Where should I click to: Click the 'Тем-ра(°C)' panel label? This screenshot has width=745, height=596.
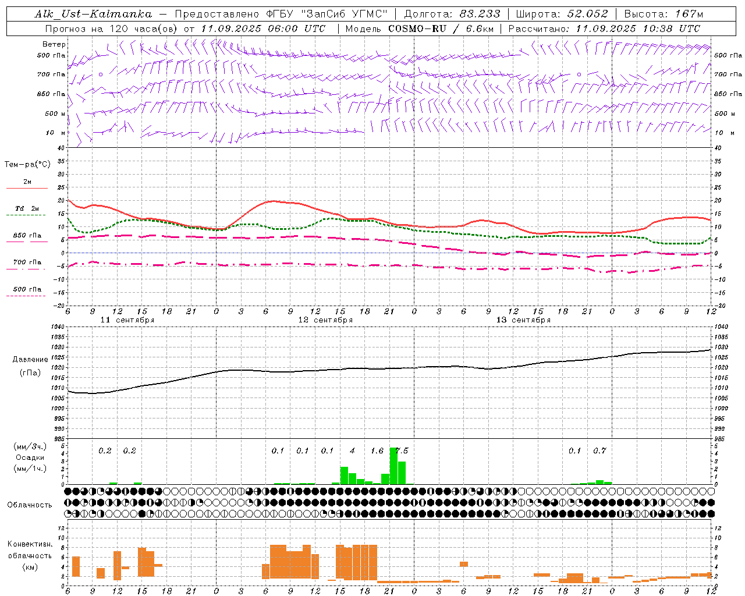(x=27, y=165)
